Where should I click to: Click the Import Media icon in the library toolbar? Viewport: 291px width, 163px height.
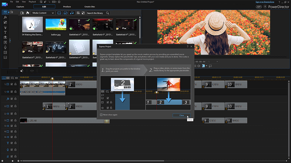click(22, 13)
